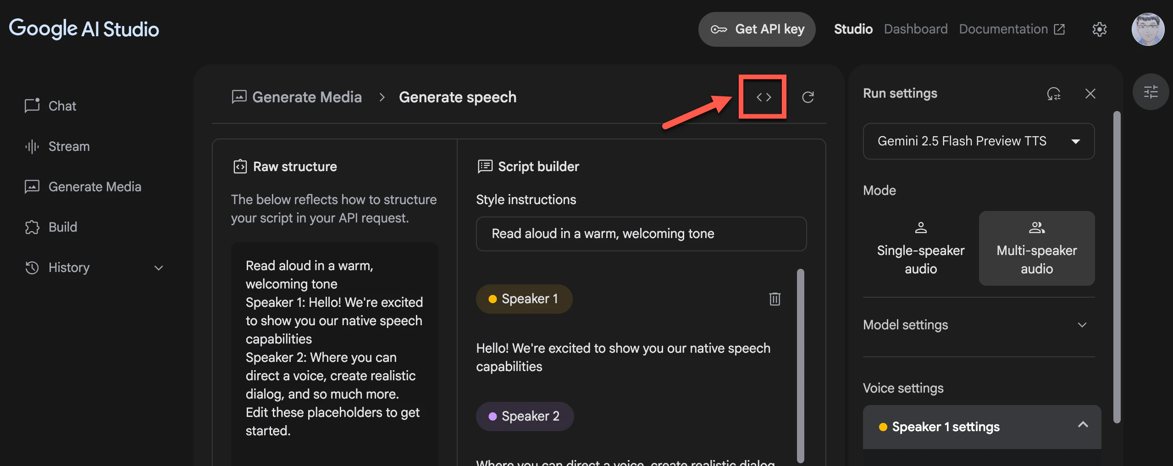Click the external-link icon next to Documentation
This screenshot has width=1173, height=466.
click(x=1059, y=29)
